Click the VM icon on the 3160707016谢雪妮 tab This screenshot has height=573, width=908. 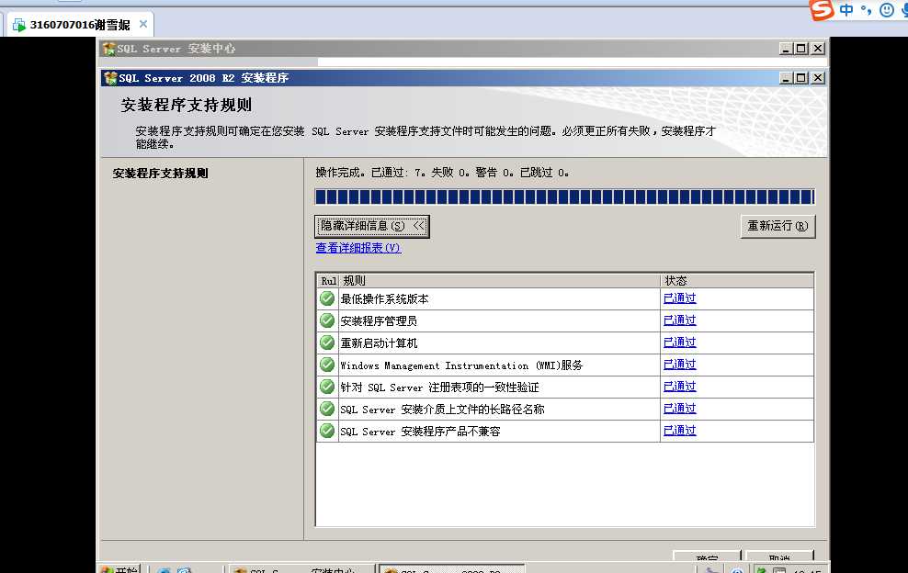pos(19,25)
